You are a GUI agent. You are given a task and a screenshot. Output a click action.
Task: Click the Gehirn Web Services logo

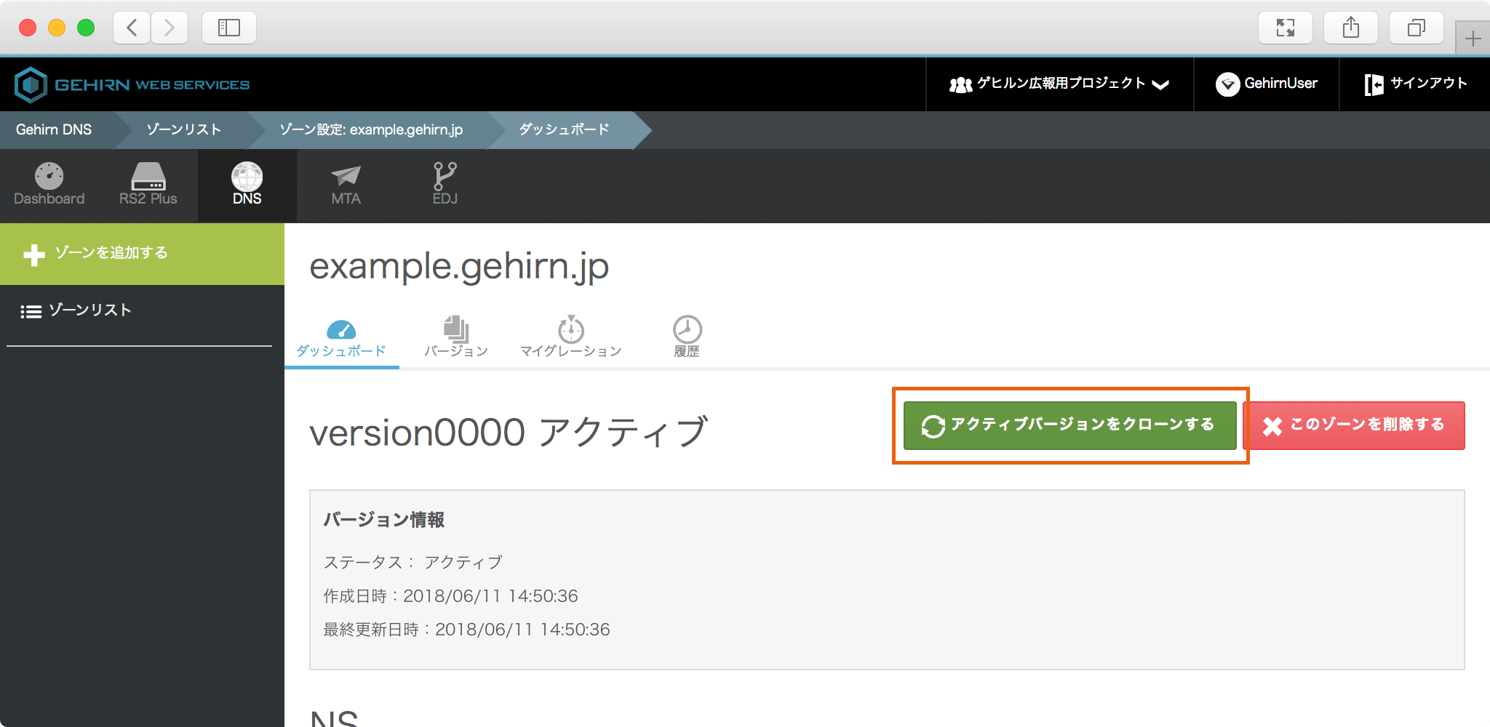point(132,84)
